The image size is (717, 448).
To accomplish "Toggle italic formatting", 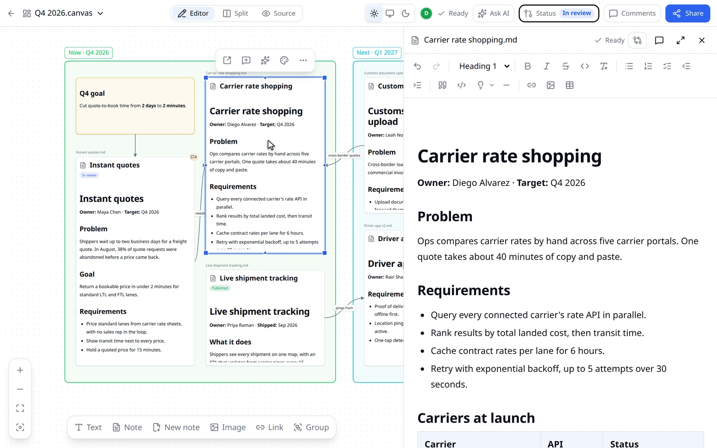I will pyautogui.click(x=547, y=66).
